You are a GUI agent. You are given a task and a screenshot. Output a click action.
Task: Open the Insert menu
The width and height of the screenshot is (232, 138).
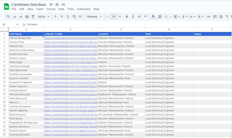40,9
